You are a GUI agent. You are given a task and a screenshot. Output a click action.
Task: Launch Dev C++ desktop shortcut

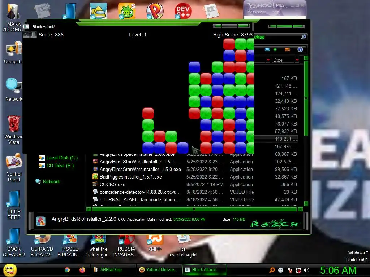coord(183,11)
